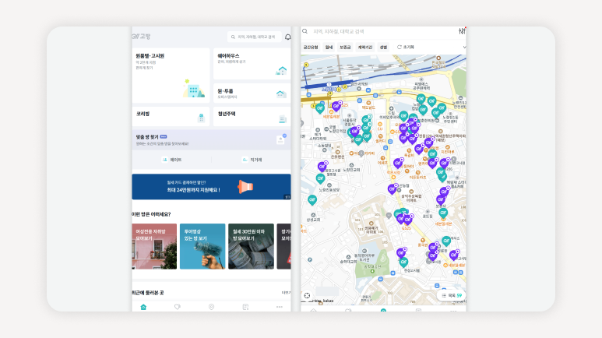The height and width of the screenshot is (338, 602).
Task: Click the purple marker near 신농협
Action: click(x=392, y=188)
